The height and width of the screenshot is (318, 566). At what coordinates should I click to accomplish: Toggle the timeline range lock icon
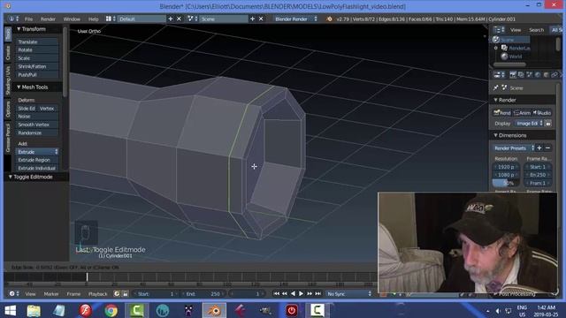pos(125,294)
